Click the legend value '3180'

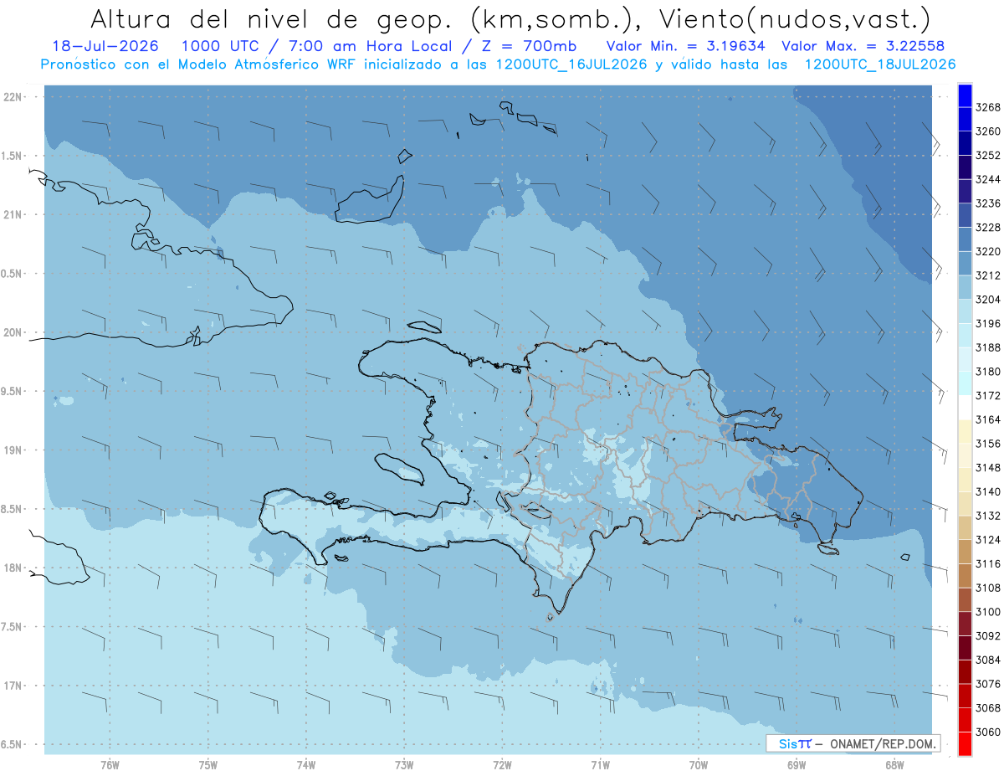tap(988, 372)
